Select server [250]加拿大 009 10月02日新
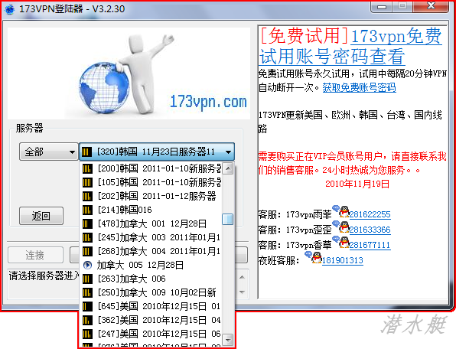456x349 pixels. pos(151,292)
